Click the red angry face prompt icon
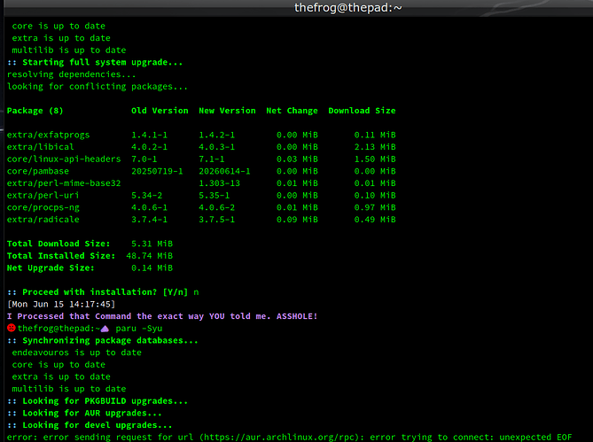 click(x=12, y=328)
